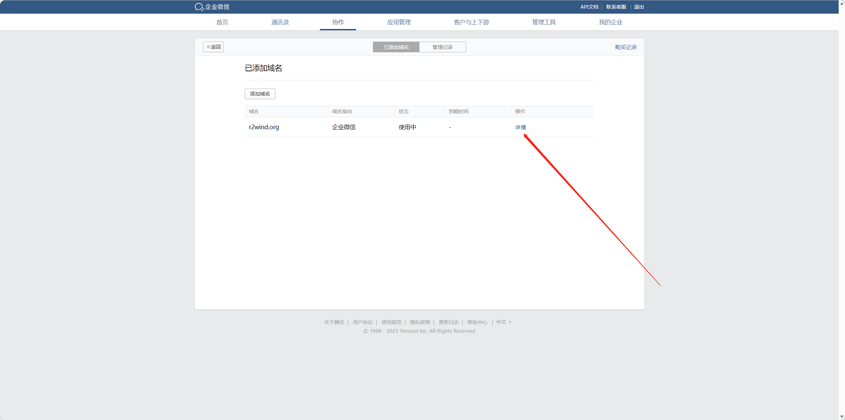845x420 pixels.
Task: Go to 客户与上下游 tab
Action: click(471, 22)
